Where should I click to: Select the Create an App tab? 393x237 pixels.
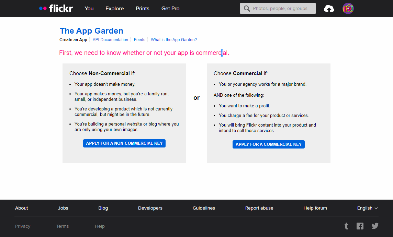[x=73, y=40]
